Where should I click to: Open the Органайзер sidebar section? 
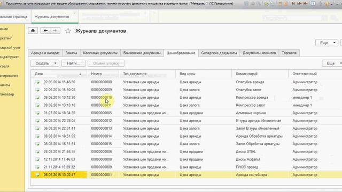(7, 94)
